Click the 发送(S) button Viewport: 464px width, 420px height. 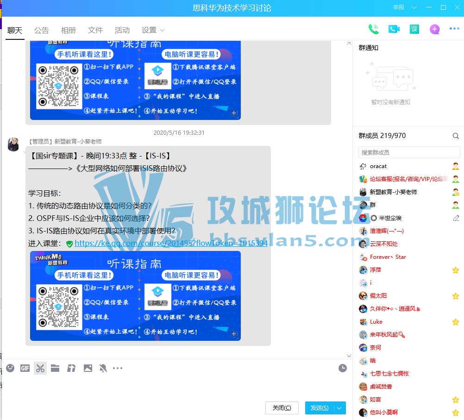tap(320, 408)
